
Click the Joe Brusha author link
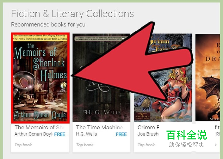tap(148, 134)
